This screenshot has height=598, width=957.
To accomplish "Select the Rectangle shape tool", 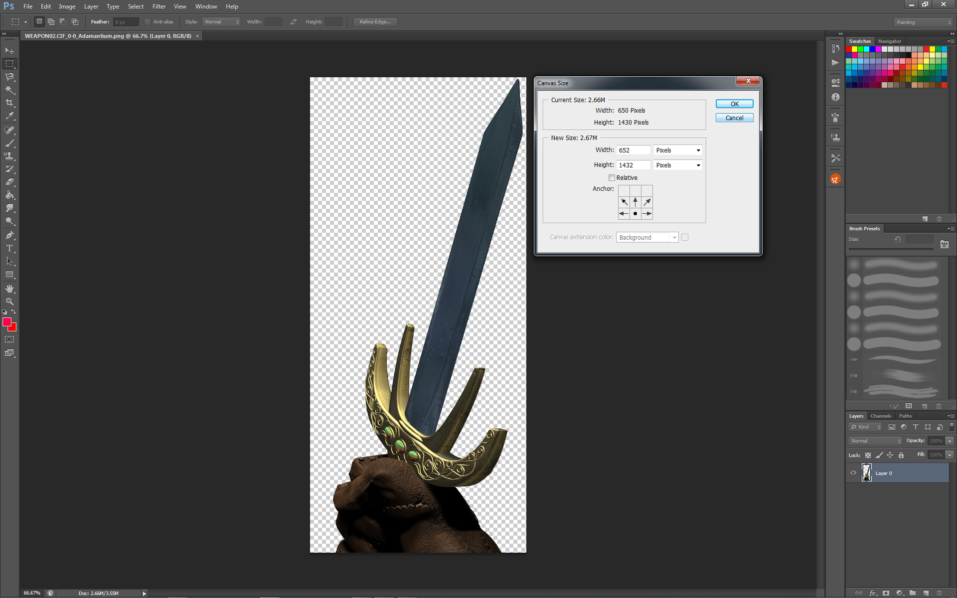I will (9, 274).
